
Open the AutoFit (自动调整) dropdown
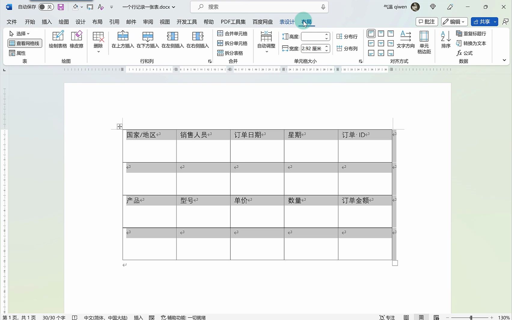point(266,51)
